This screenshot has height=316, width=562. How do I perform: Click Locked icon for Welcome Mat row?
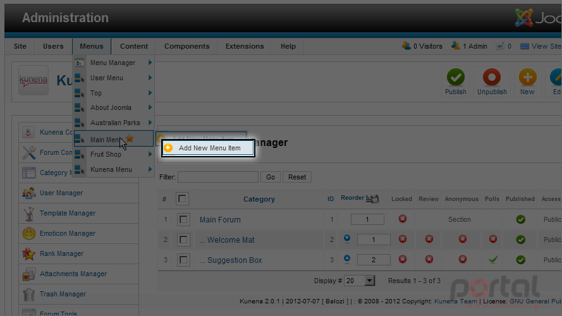(403, 239)
